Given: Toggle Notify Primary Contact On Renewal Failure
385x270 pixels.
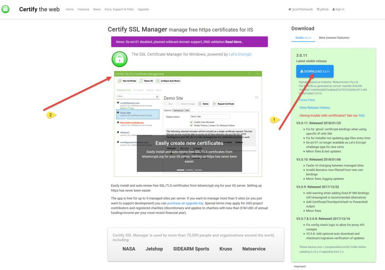Looking at the screenshot, I should click(191, 125).
